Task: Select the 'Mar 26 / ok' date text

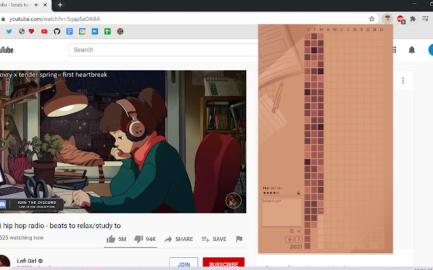Action: 272,188
